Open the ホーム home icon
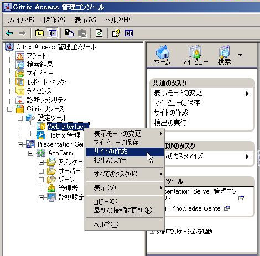260x256 pixels. pyautogui.click(x=162, y=55)
